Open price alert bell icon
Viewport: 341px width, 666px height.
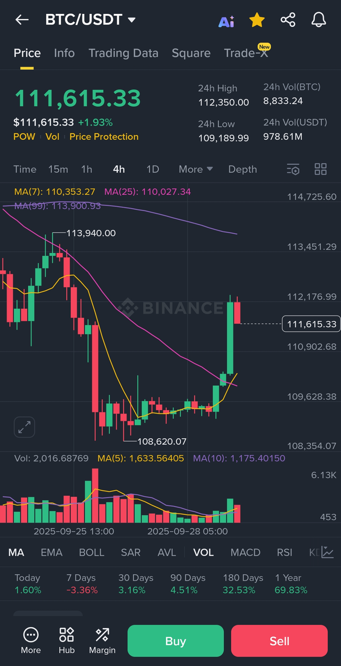(x=319, y=20)
